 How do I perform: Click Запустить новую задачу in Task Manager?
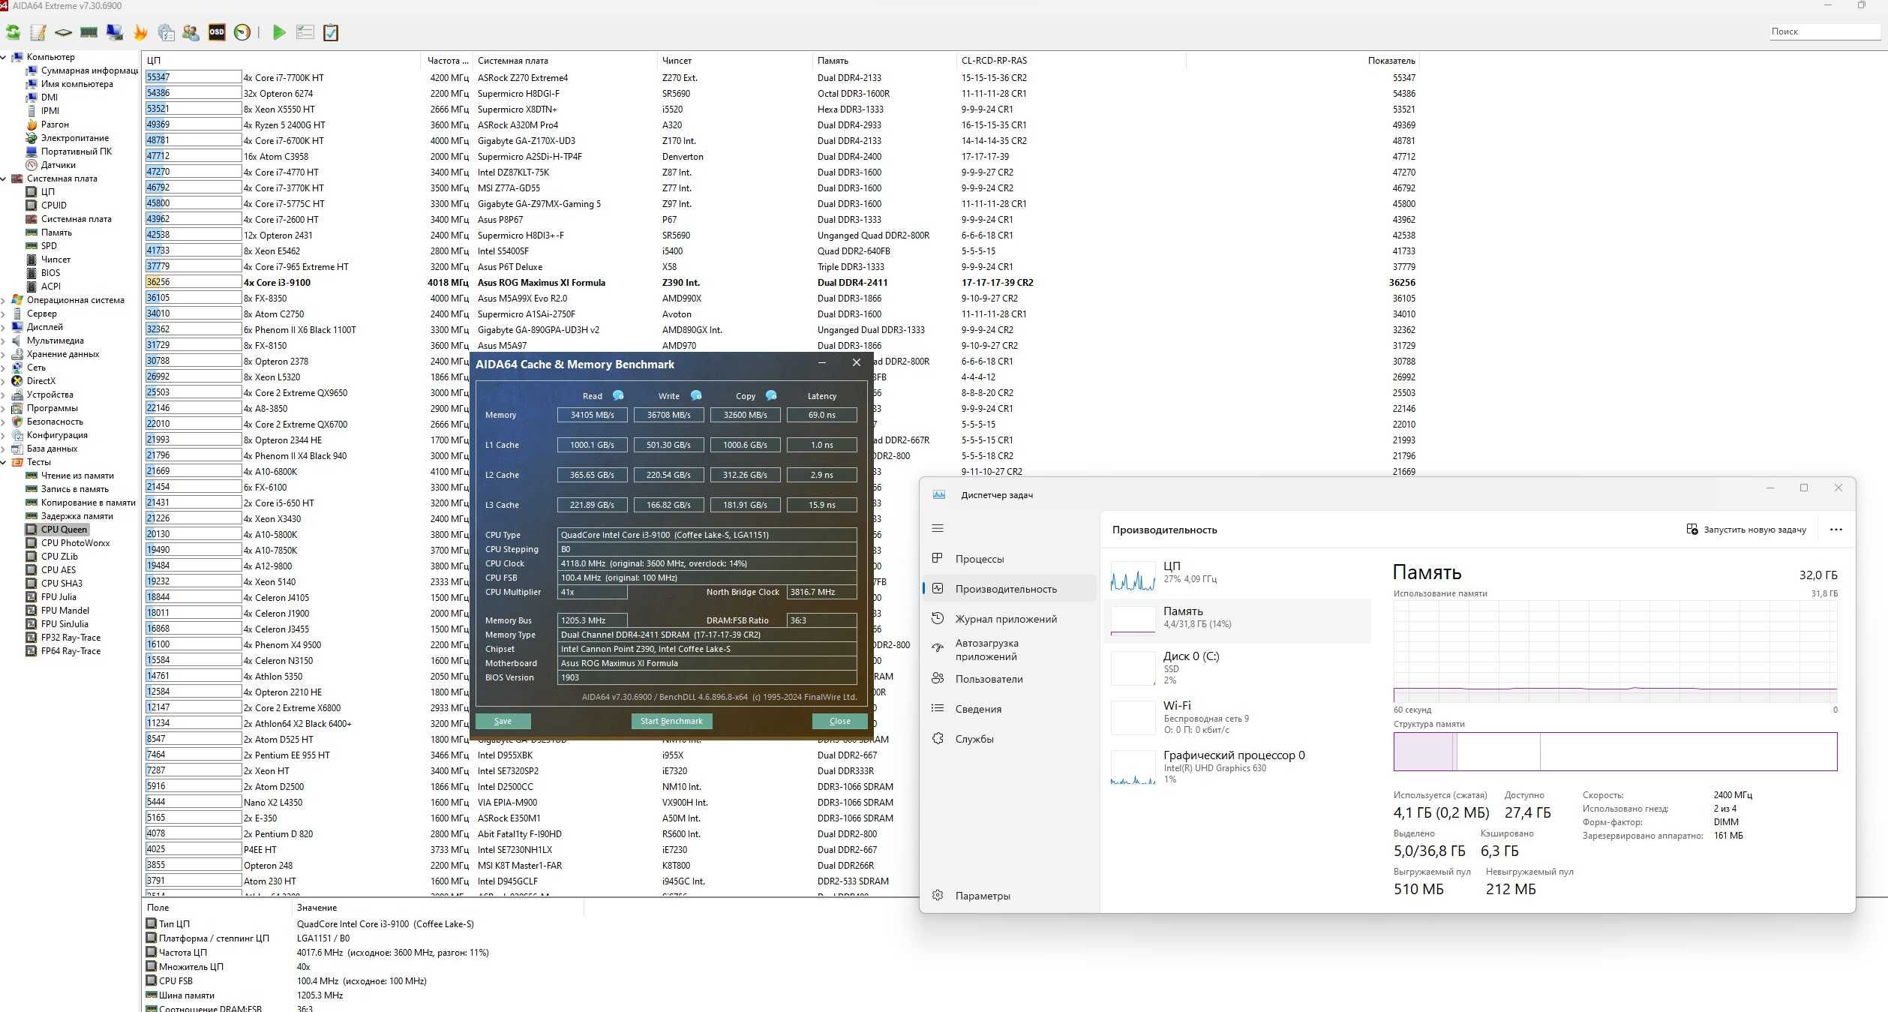tap(1746, 530)
